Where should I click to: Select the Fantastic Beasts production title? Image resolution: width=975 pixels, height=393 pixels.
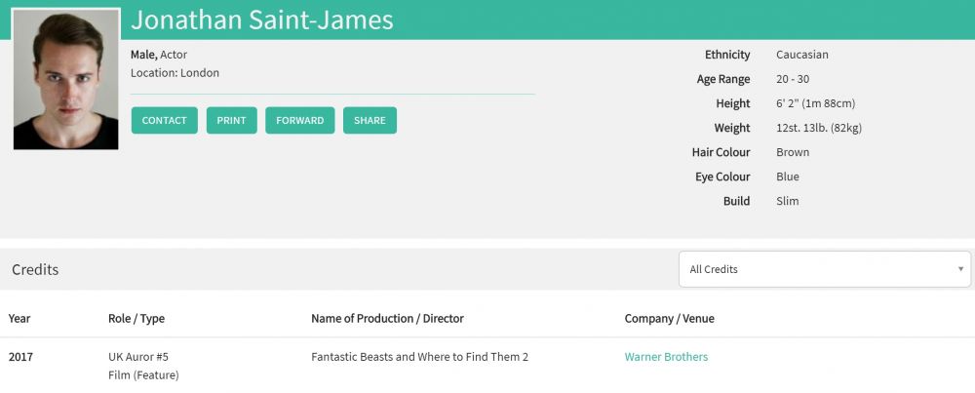[419, 357]
